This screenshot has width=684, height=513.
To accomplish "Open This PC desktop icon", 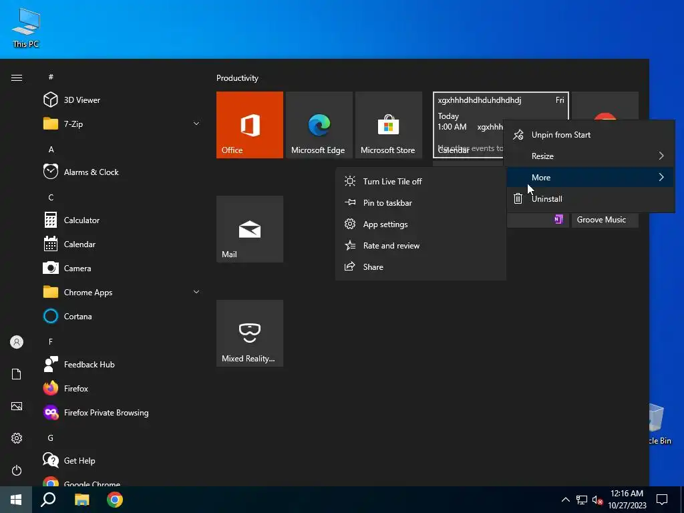I will [26, 28].
